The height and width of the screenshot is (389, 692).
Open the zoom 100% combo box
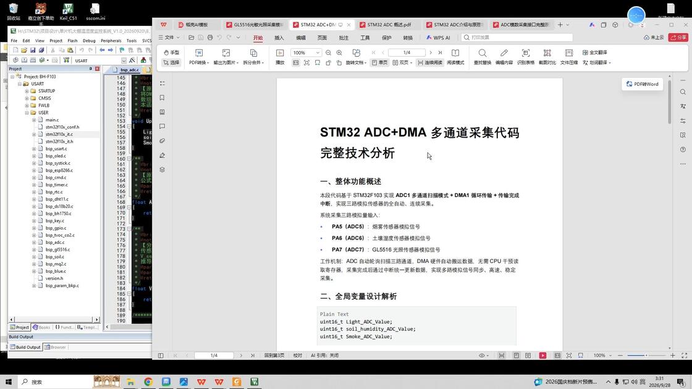pos(305,52)
